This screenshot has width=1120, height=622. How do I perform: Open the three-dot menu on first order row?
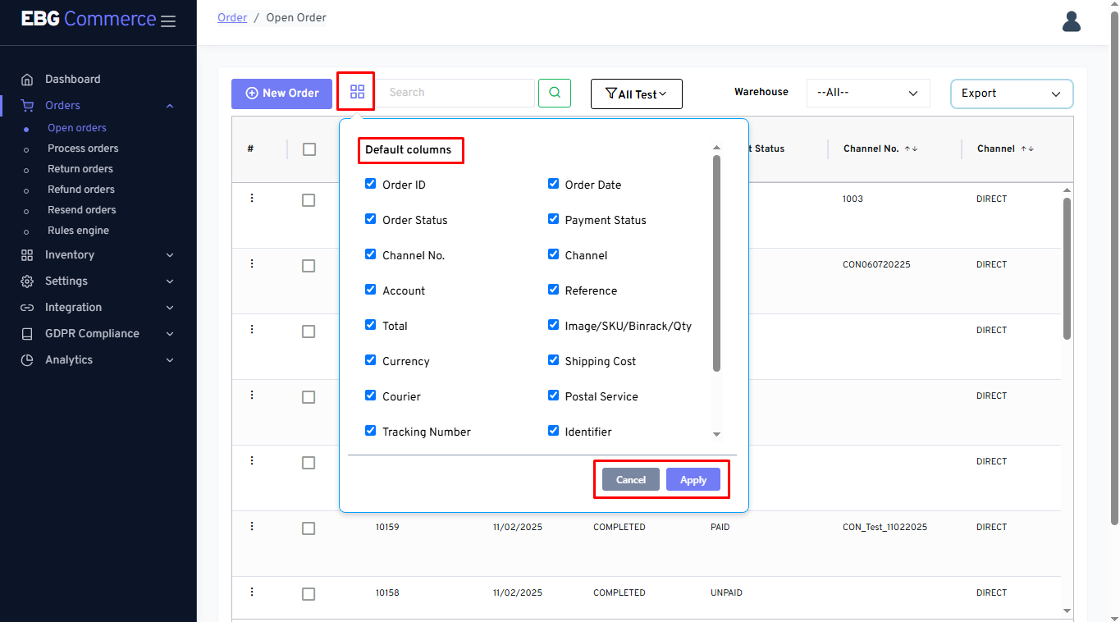click(252, 199)
